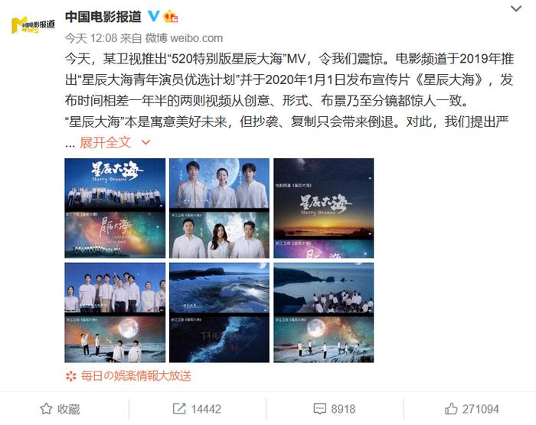Like the post with thumbs-up icon
This screenshot has width=536, height=425.
(451, 408)
